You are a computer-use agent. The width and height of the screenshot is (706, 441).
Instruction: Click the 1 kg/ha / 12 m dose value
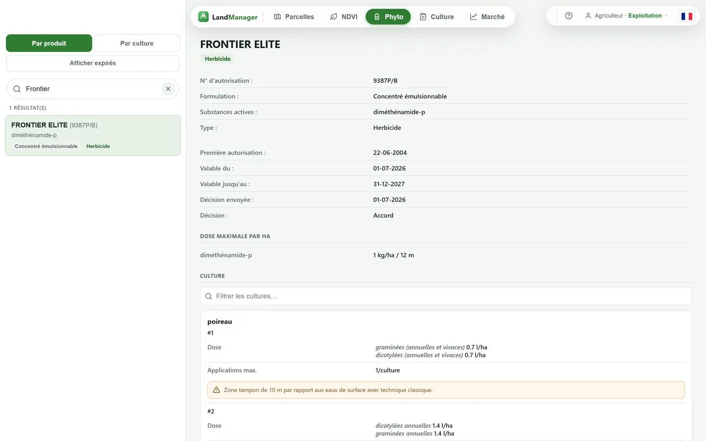(x=394, y=255)
